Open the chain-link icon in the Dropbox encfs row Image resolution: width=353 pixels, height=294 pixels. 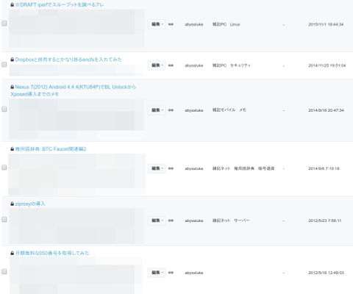click(x=171, y=65)
